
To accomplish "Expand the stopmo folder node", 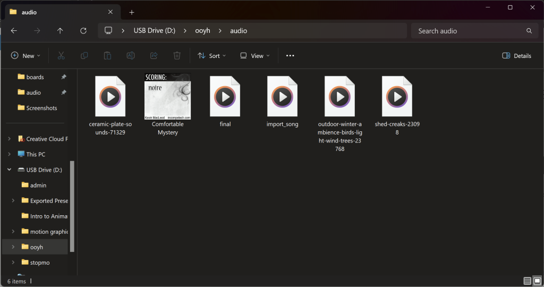I will click(x=13, y=263).
